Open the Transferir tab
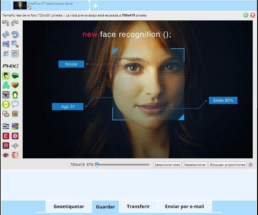 click(x=138, y=207)
